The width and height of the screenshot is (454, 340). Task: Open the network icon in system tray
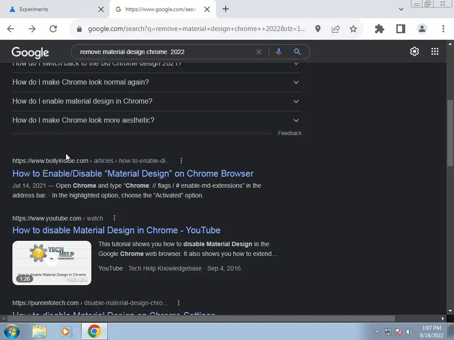pyautogui.click(x=387, y=332)
